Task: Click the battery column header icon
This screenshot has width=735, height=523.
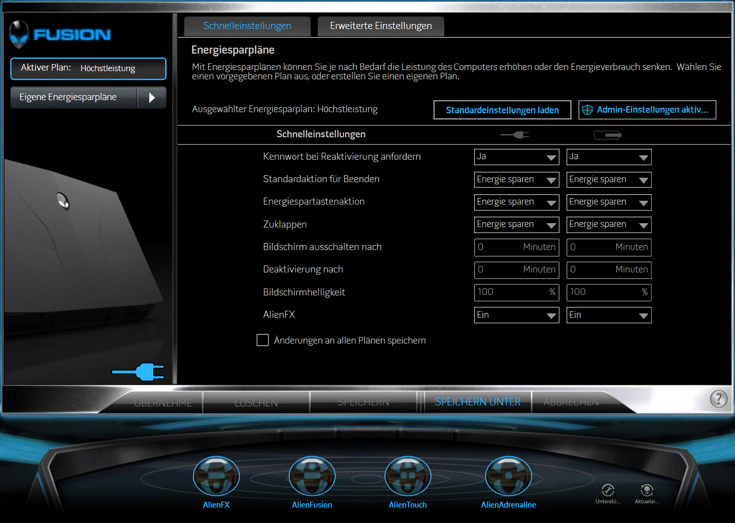Action: pos(608,135)
